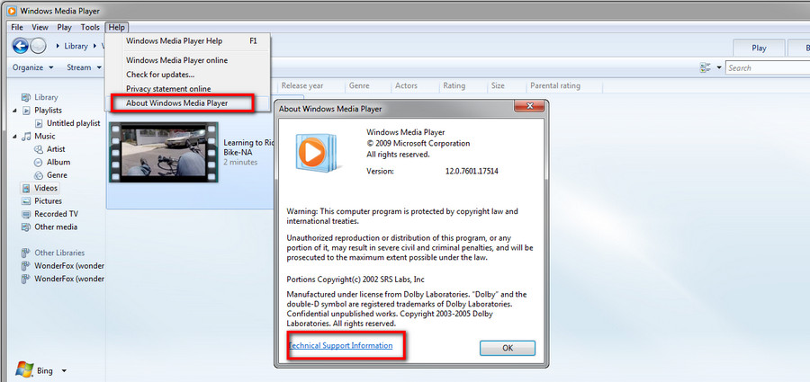Click the Genre icon under Music

pyautogui.click(x=38, y=175)
